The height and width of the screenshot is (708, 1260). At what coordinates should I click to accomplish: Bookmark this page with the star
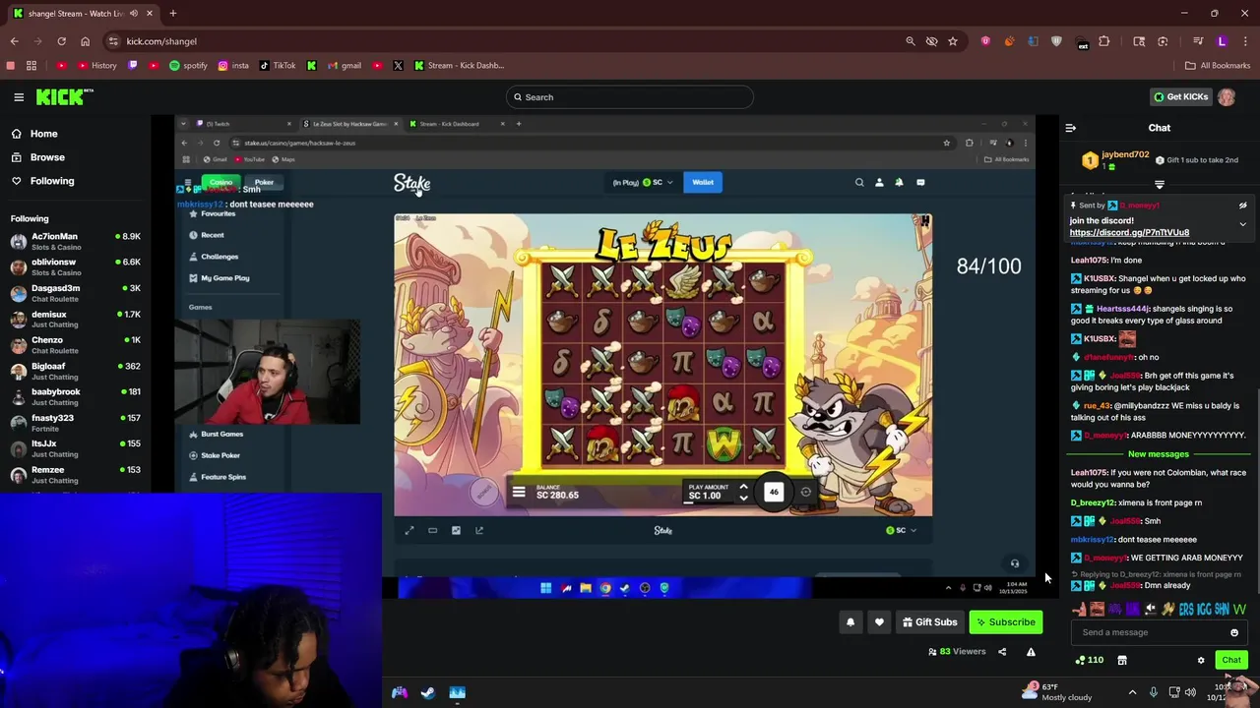coord(953,41)
